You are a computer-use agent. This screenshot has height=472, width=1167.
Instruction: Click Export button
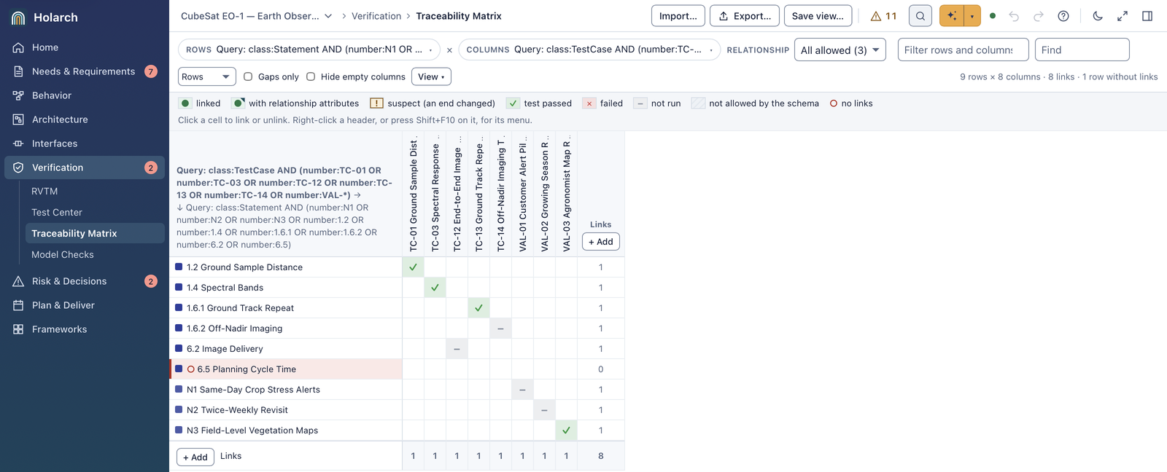pyautogui.click(x=745, y=16)
